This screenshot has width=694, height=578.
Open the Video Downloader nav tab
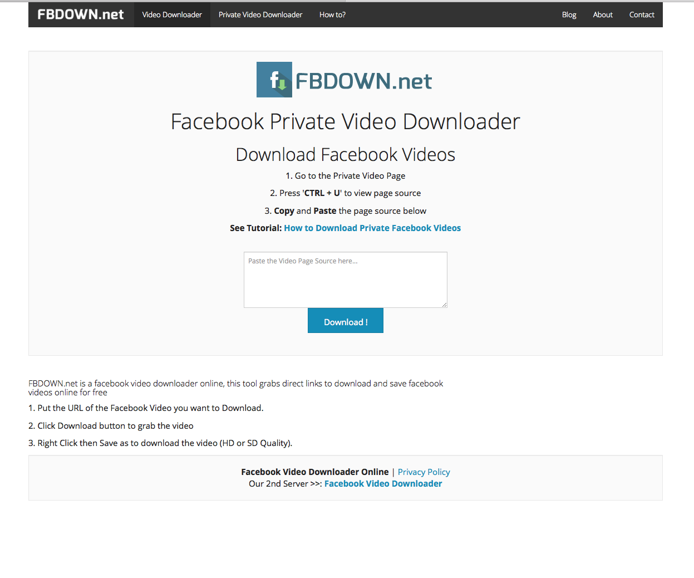[x=172, y=14]
